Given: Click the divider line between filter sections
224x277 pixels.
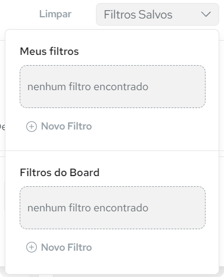Looking at the screenshot, I should 112,150.
